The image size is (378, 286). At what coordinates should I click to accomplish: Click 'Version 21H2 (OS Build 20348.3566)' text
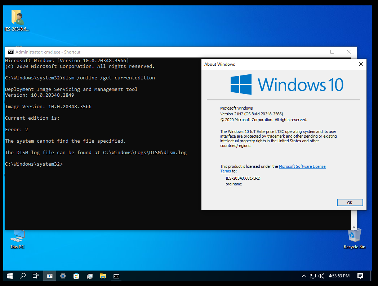tap(252, 114)
